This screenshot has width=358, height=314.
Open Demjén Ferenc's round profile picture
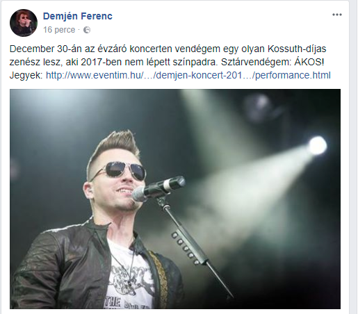[24, 23]
